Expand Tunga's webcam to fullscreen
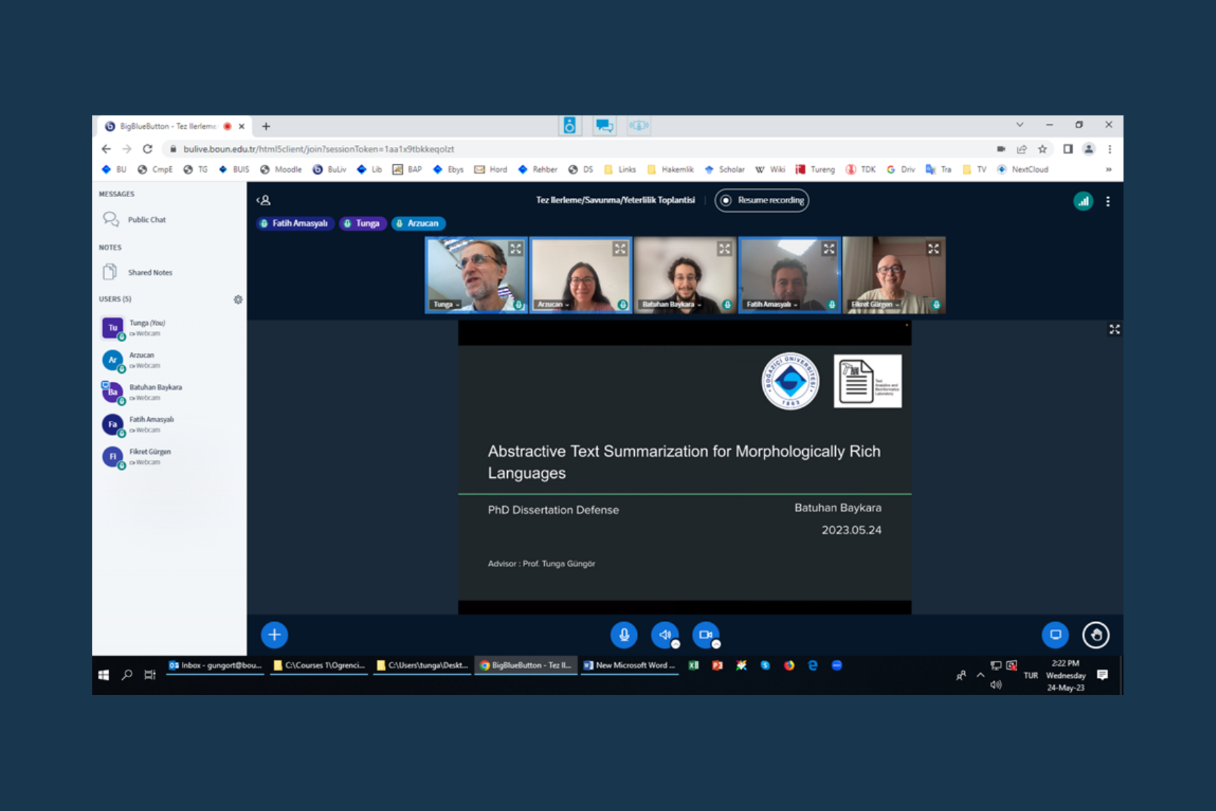Viewport: 1216px width, 811px height. coord(515,249)
